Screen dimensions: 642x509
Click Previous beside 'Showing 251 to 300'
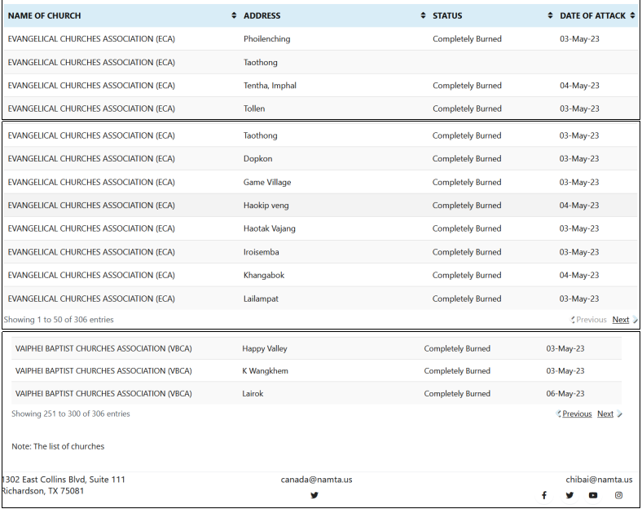[577, 414]
